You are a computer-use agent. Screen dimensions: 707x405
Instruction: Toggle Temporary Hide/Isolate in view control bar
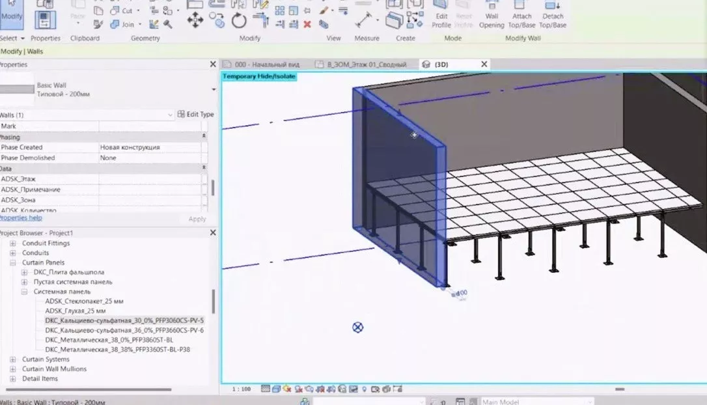point(342,388)
